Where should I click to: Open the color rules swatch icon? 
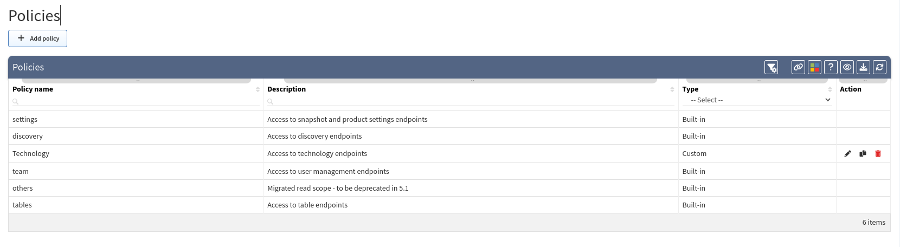[814, 67]
